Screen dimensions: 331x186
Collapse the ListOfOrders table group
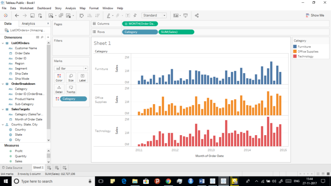coord(3,43)
